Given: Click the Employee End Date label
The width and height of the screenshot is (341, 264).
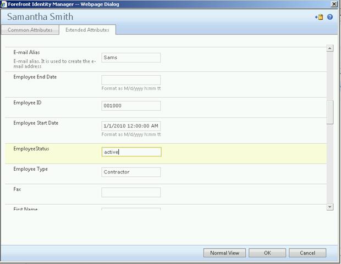Looking at the screenshot, I should coord(35,77).
